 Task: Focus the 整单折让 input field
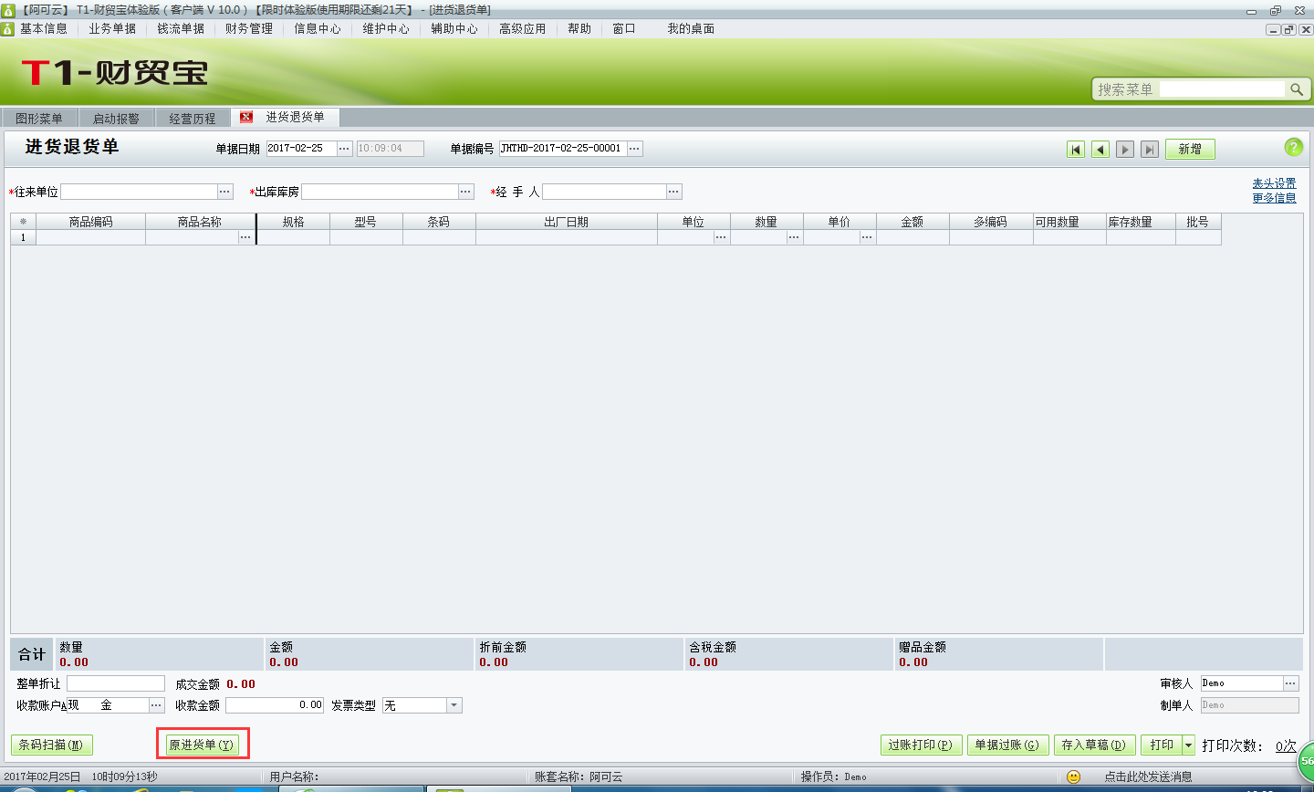pos(116,683)
